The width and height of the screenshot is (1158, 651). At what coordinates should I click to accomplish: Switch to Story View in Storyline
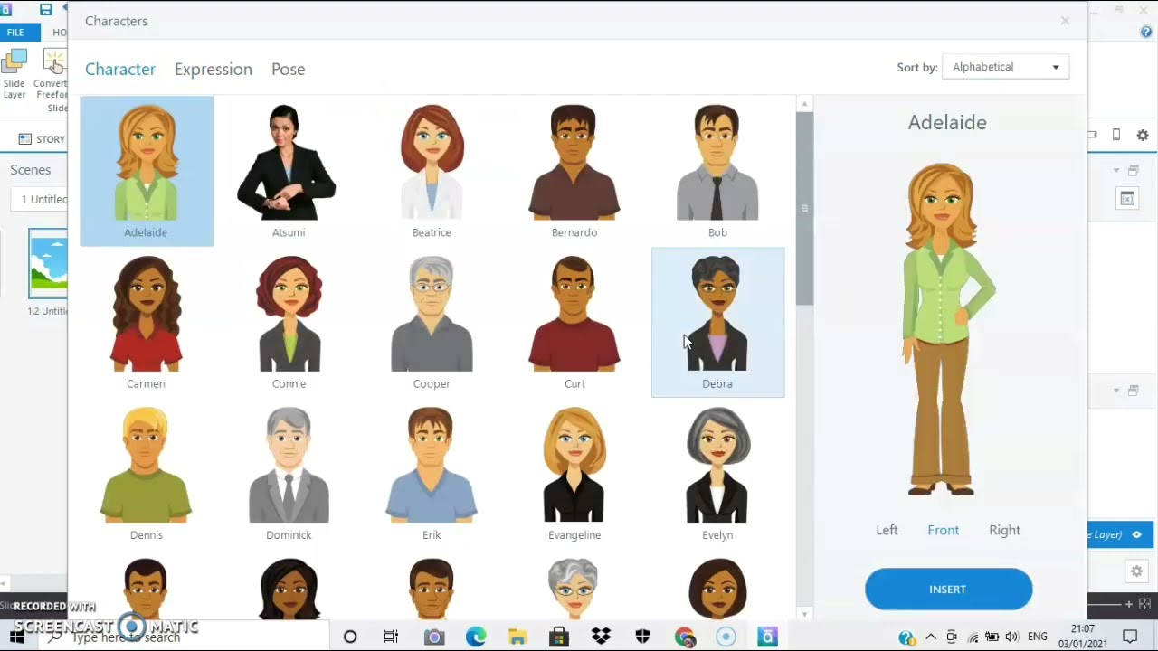coord(43,139)
